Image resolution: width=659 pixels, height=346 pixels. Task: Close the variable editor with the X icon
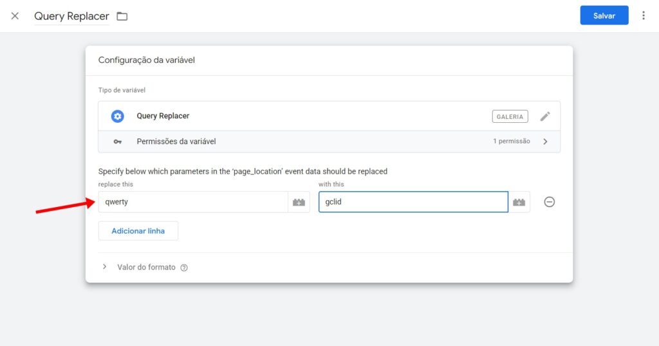pos(15,16)
